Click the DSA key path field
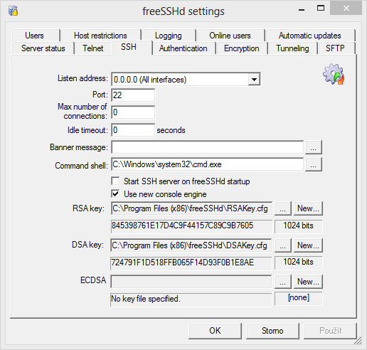The image size is (367, 350). click(191, 245)
